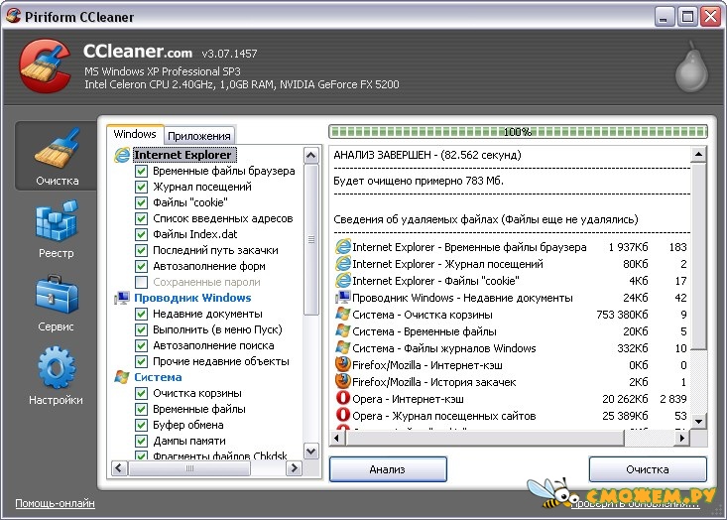Enable Сохраненные пароли checkbox

point(142,282)
